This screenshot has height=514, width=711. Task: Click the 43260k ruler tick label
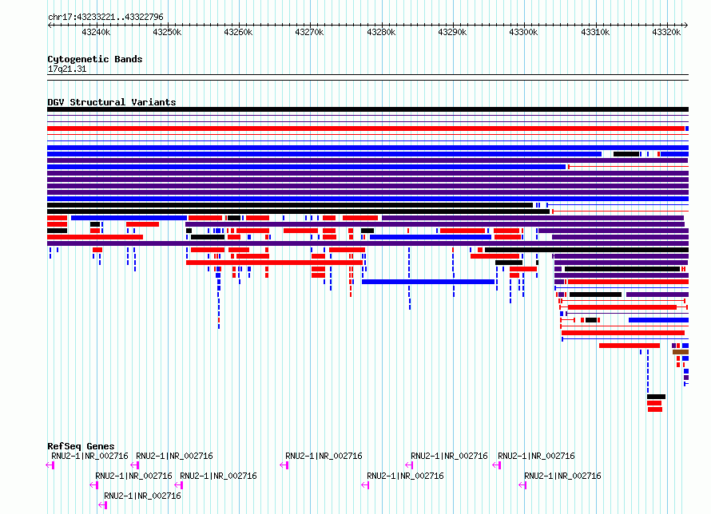[239, 32]
